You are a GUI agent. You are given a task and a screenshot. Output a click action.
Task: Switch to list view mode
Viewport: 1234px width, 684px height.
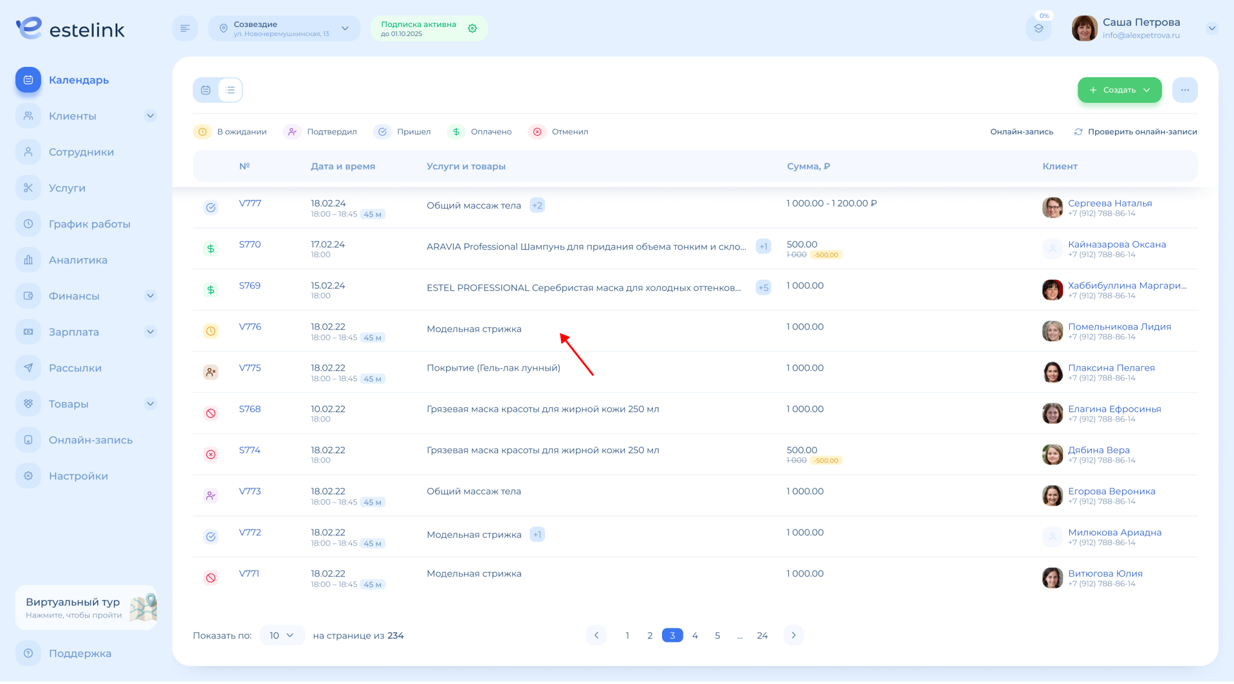point(230,90)
